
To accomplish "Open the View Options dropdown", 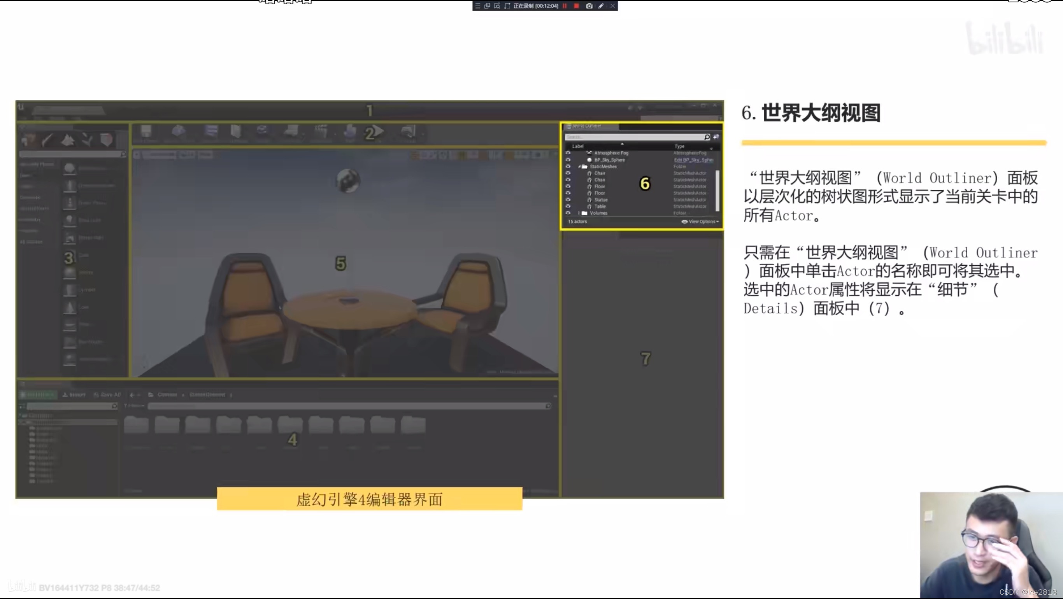I will (700, 222).
